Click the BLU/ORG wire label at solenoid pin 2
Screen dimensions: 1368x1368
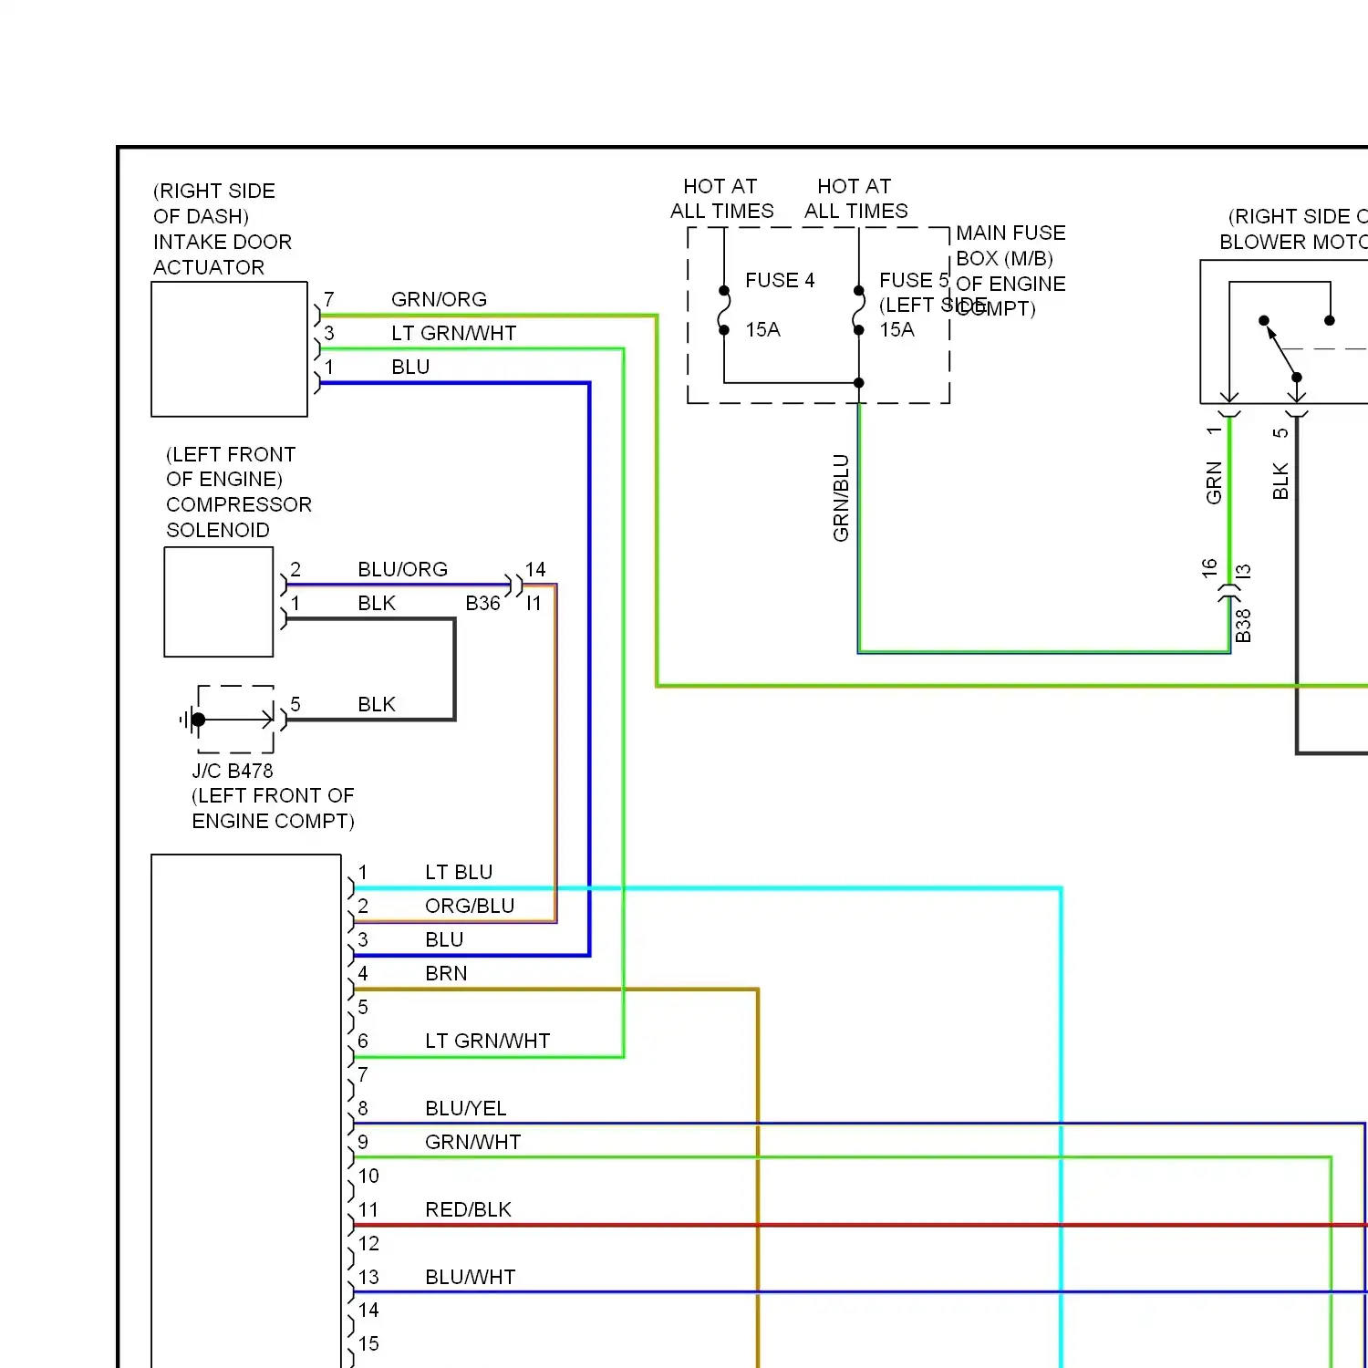click(402, 569)
